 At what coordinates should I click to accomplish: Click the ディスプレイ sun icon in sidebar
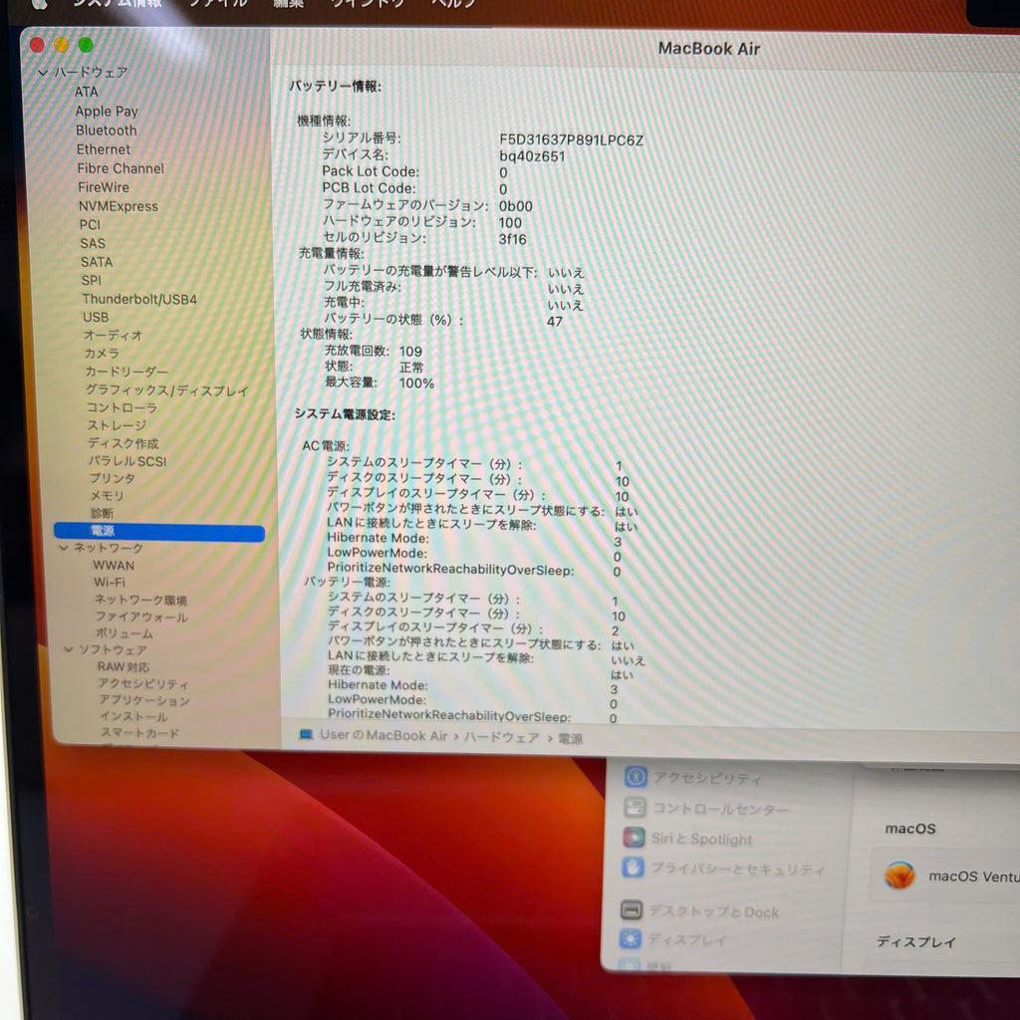pos(630,938)
